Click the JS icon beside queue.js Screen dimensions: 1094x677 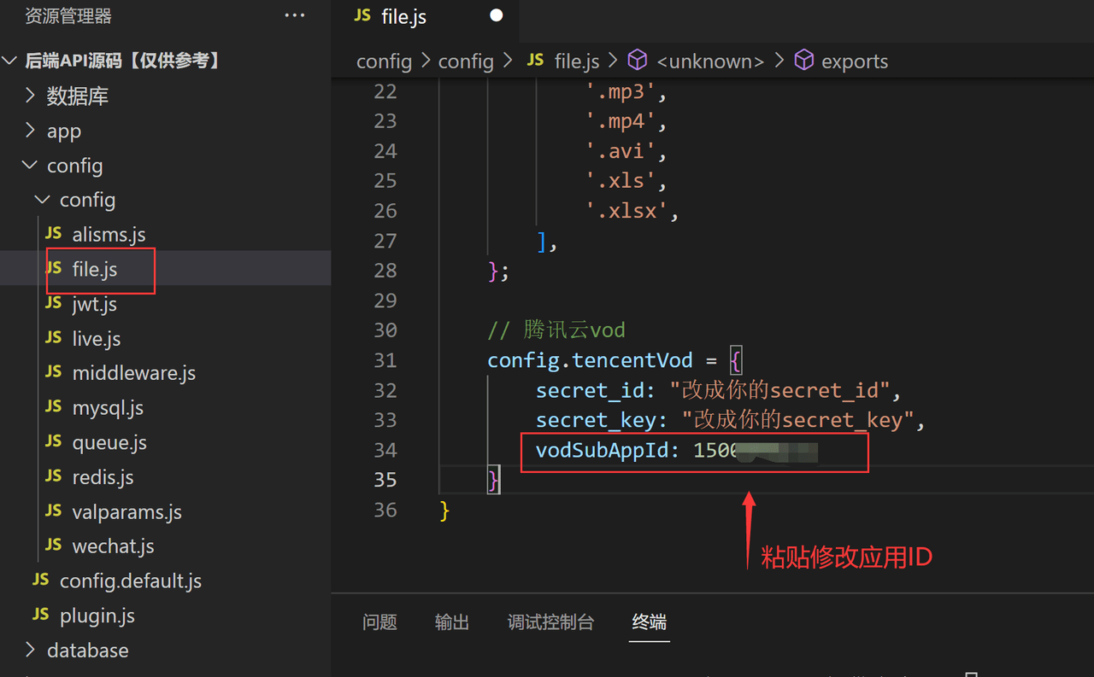pos(53,441)
